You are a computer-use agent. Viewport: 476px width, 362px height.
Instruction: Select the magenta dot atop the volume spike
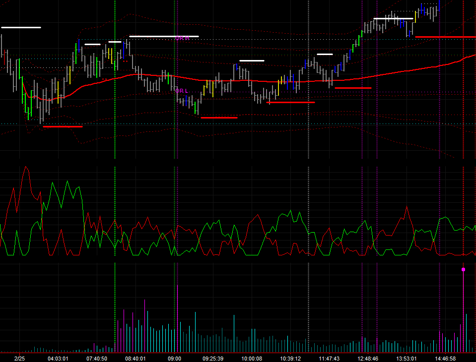coord(464,269)
